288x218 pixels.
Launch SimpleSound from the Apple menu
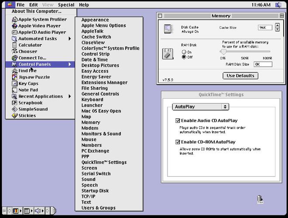pyautogui.click(x=40, y=109)
